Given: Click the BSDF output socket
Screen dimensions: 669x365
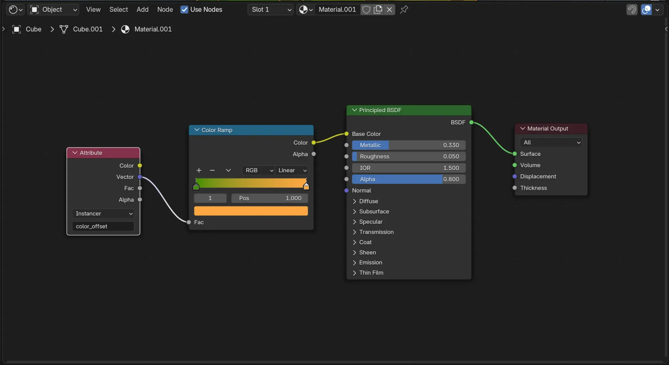Looking at the screenshot, I should [x=471, y=122].
